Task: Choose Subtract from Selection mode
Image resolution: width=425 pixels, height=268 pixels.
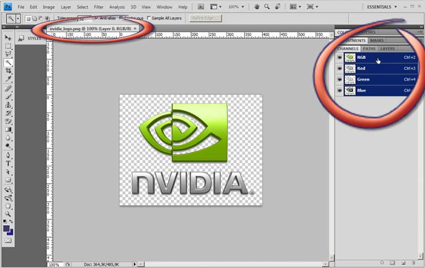Action: [41, 19]
